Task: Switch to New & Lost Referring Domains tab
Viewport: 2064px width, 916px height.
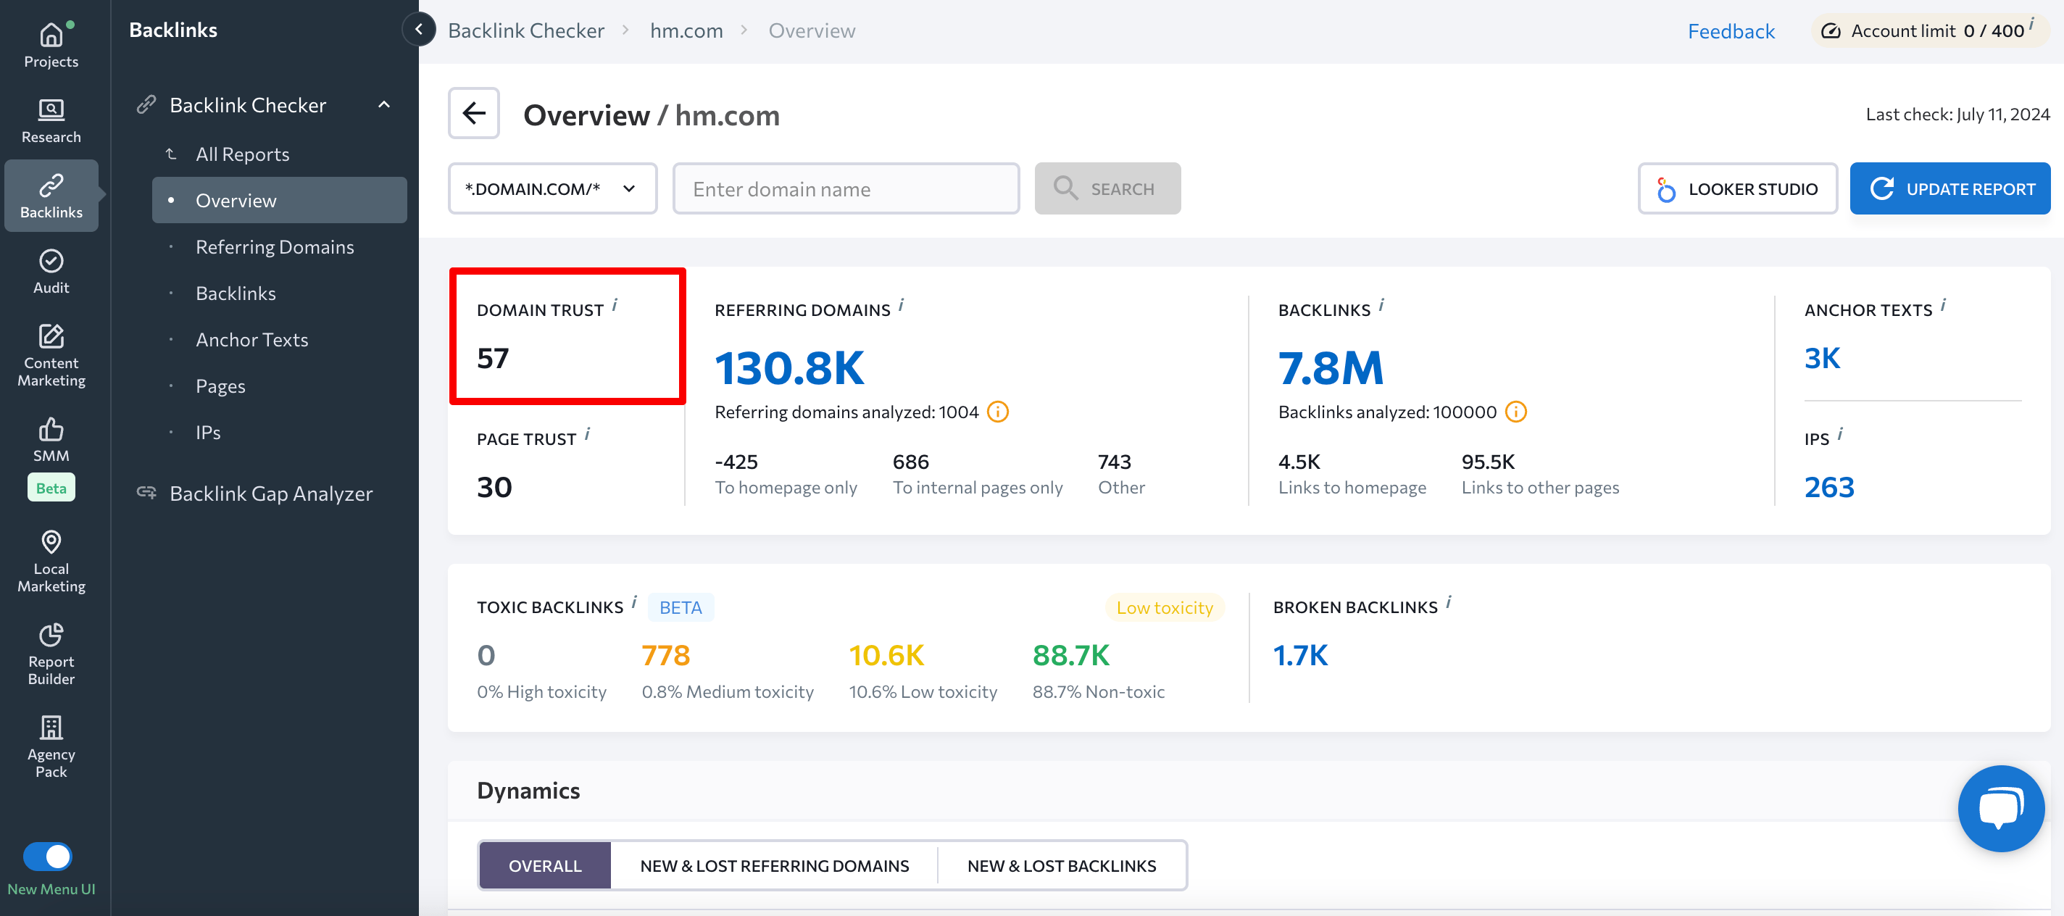Action: point(774,865)
